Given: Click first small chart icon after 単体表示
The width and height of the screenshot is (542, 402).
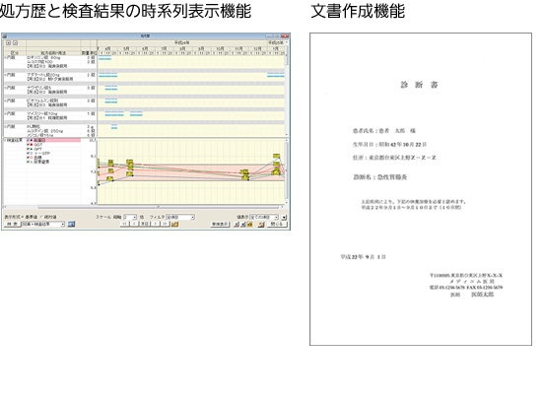Looking at the screenshot, I should click(x=237, y=225).
